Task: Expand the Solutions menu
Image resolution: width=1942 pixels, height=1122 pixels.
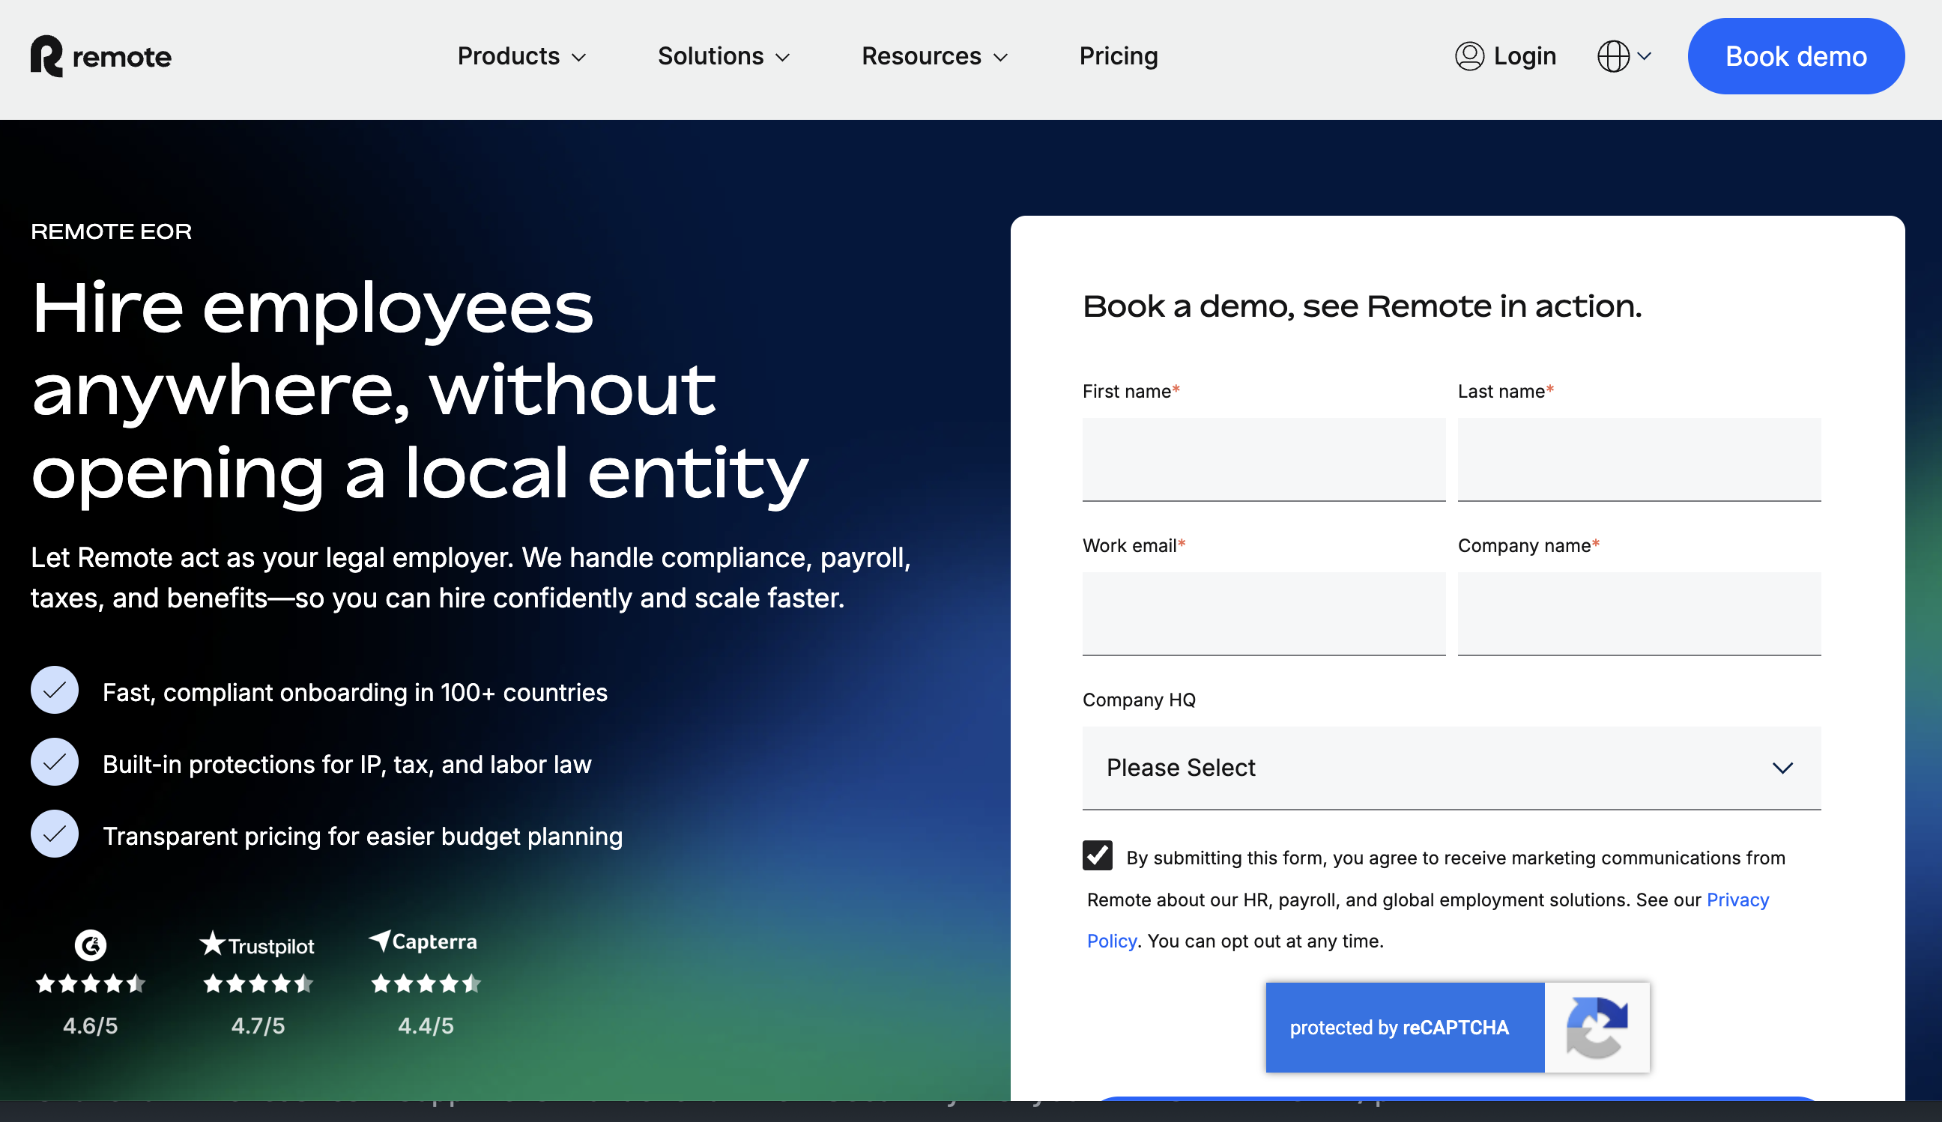Action: [723, 56]
